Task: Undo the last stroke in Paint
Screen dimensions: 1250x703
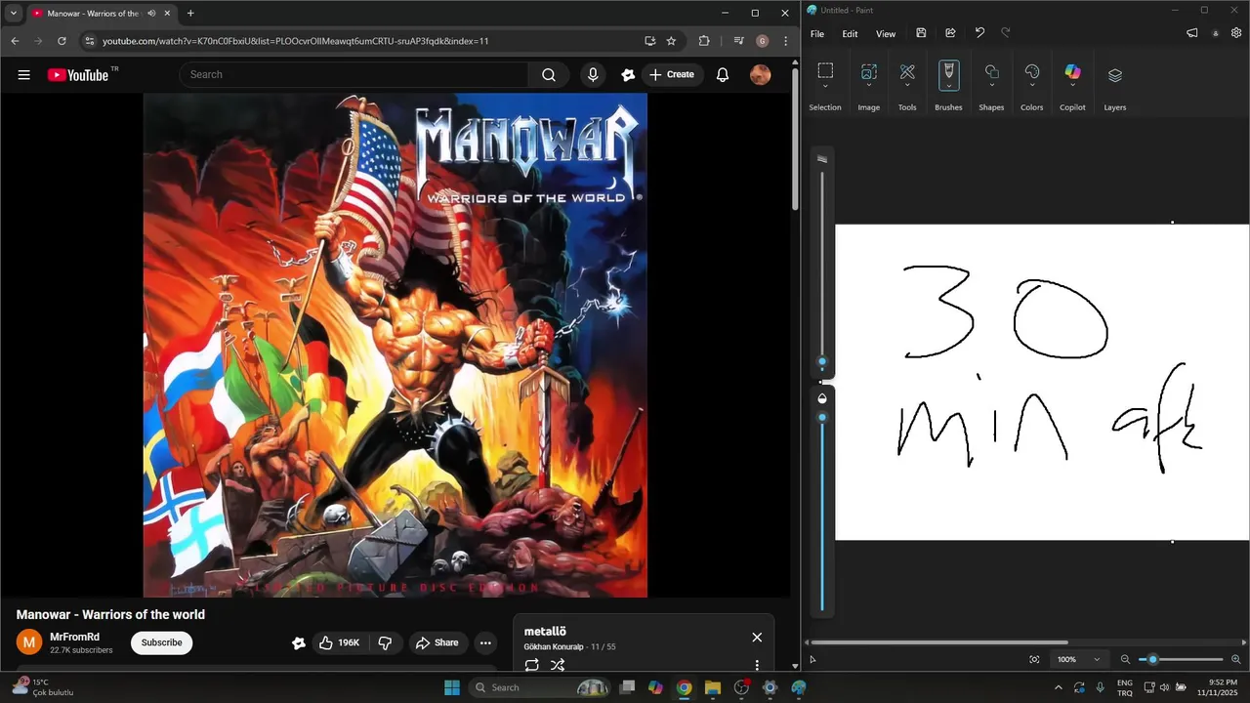Action: [x=979, y=33]
